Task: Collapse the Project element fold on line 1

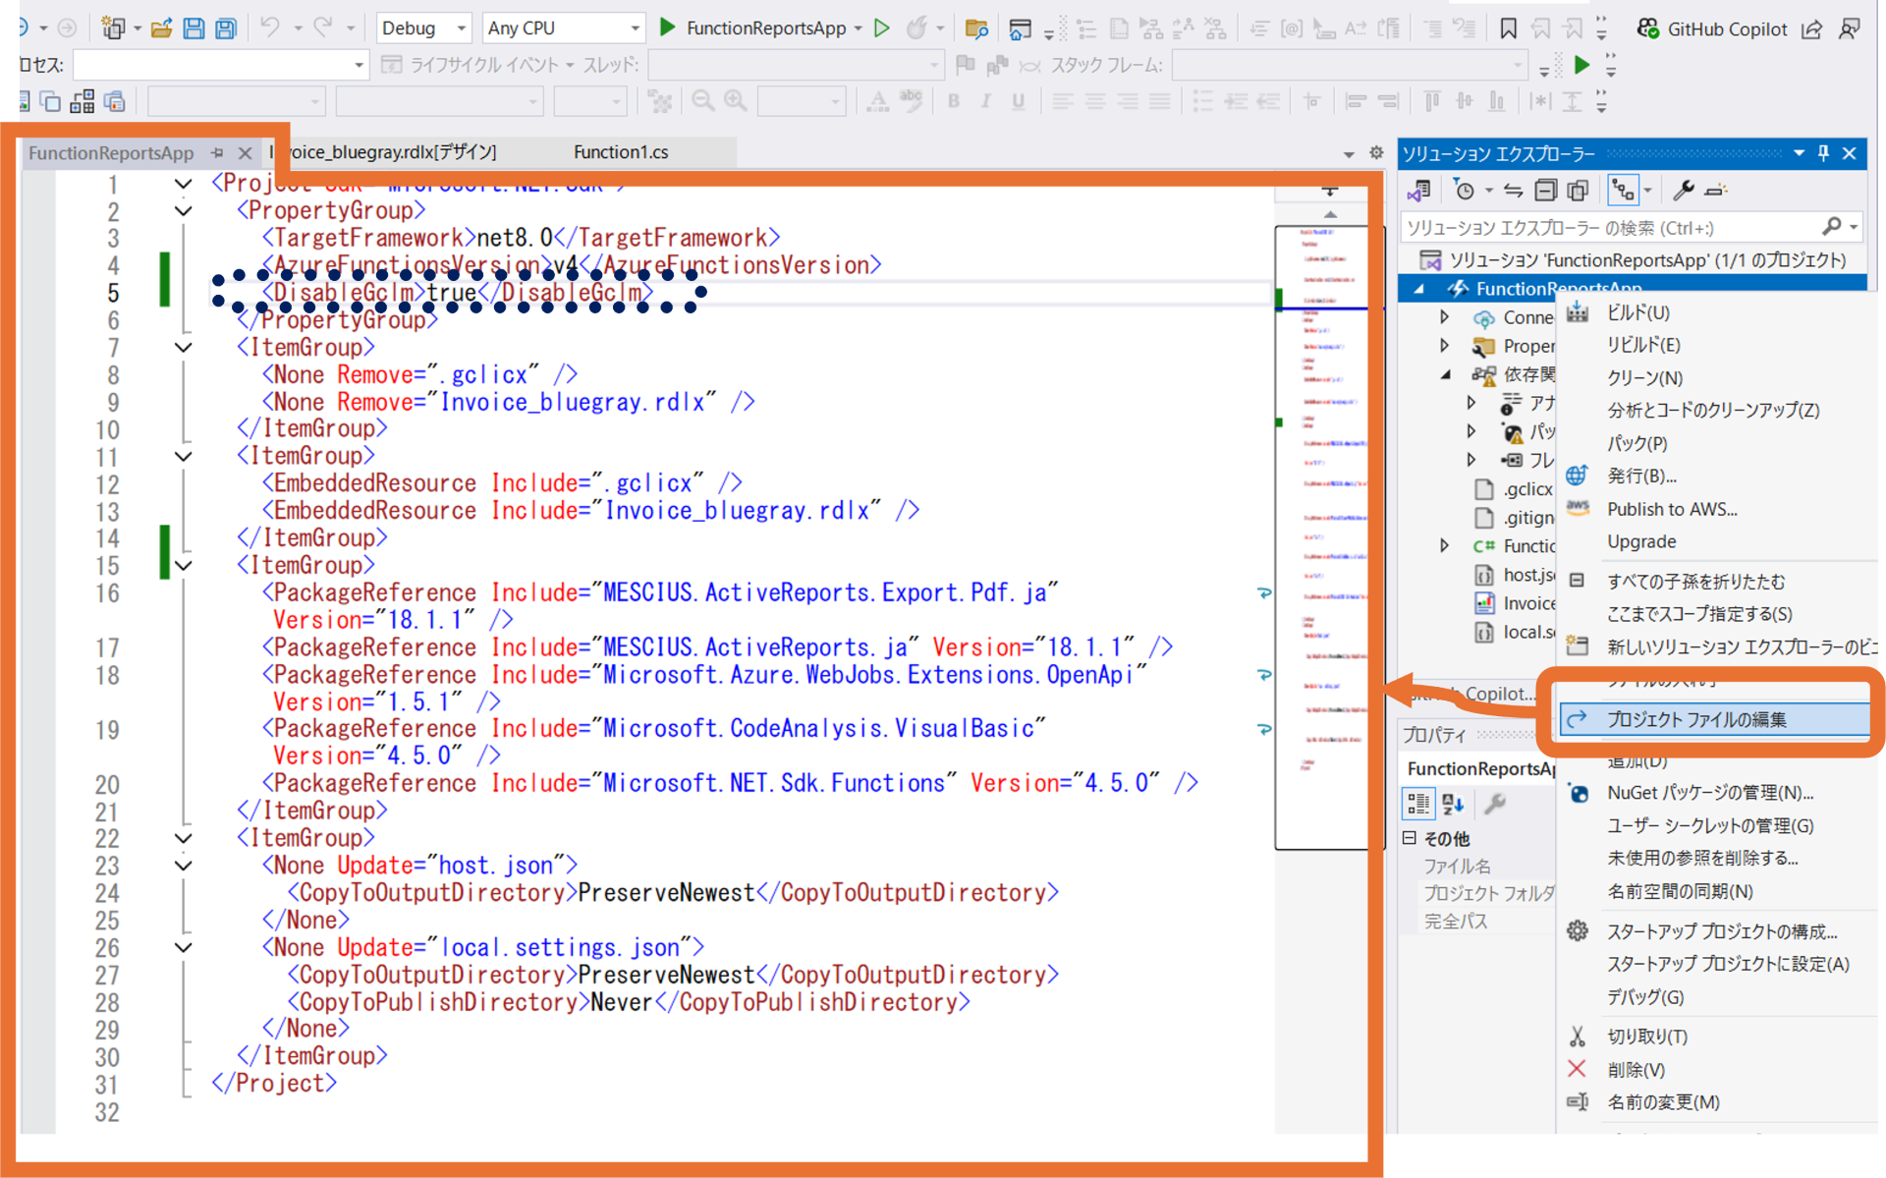Action: tap(183, 184)
